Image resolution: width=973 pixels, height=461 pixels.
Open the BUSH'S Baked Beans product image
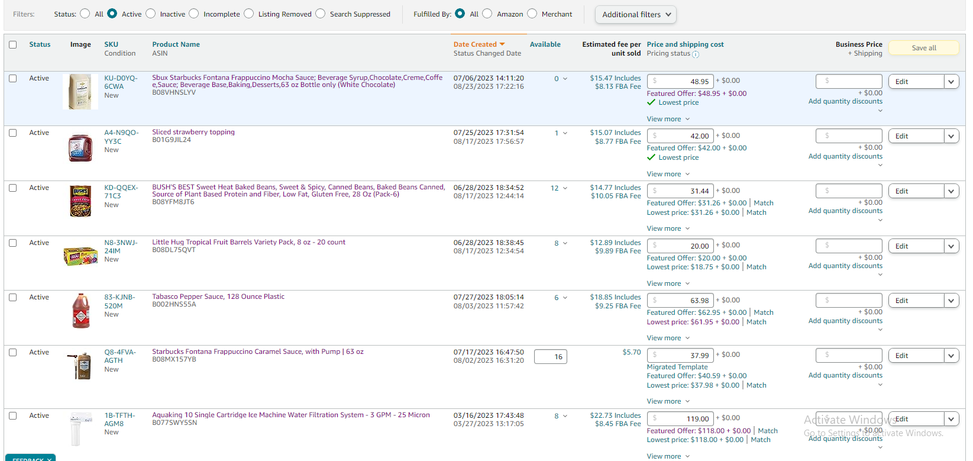click(x=80, y=202)
